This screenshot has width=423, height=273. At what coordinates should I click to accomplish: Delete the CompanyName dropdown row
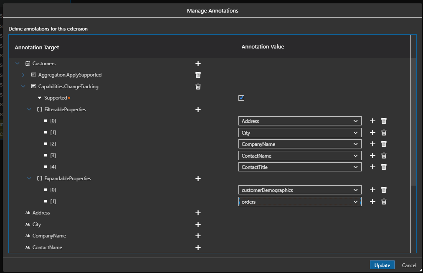pos(384,144)
